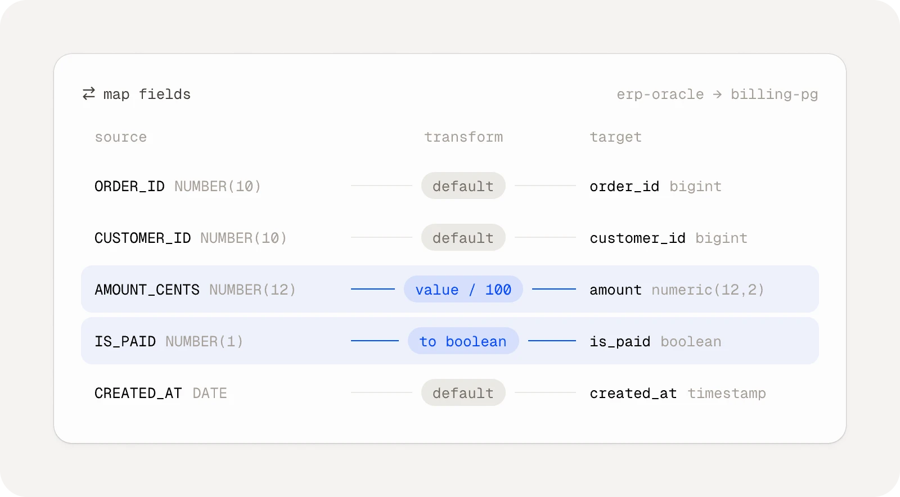Viewport: 900px width, 497px height.
Task: Open the default transform for ORDER_ID
Action: click(x=463, y=186)
